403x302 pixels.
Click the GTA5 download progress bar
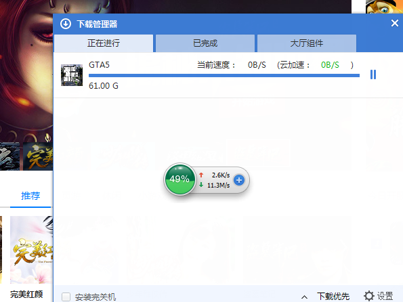pyautogui.click(x=224, y=75)
